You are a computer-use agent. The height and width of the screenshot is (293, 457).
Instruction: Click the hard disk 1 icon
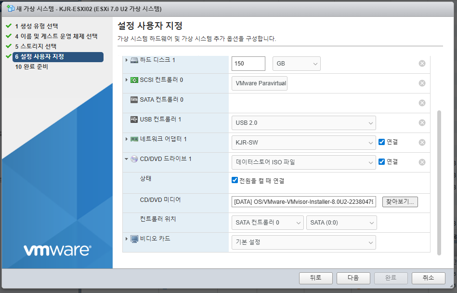(x=134, y=60)
